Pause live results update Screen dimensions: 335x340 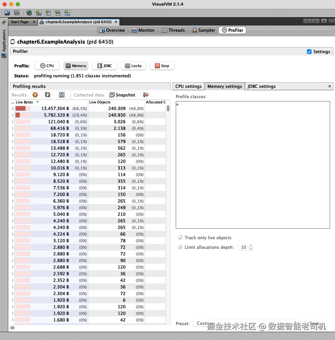click(35, 95)
